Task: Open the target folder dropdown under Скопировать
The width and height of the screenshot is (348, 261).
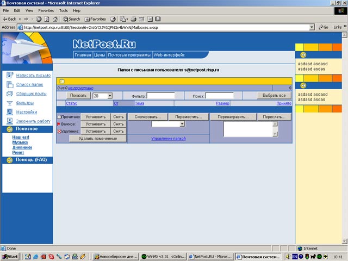Action: [x=182, y=124]
